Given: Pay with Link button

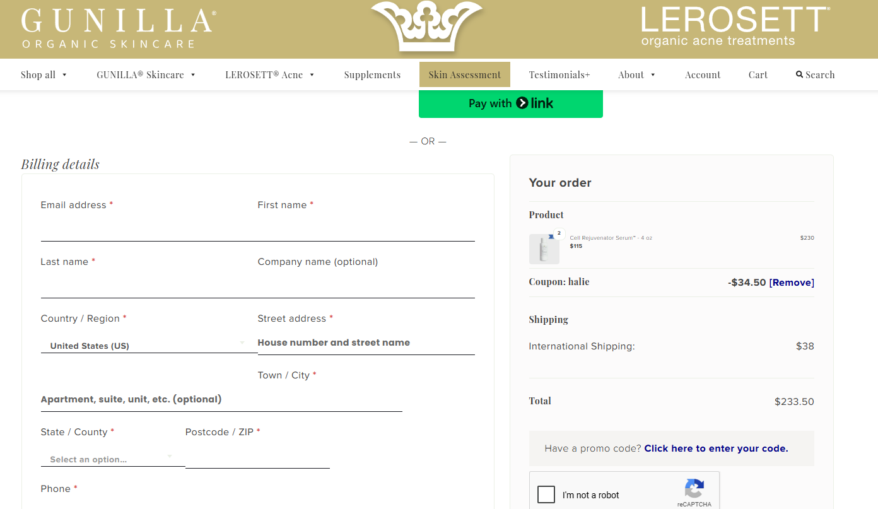Looking at the screenshot, I should 511,103.
